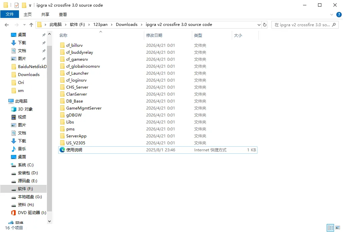Click the Help question mark icon
This screenshot has height=232, width=343.
tap(339, 14)
